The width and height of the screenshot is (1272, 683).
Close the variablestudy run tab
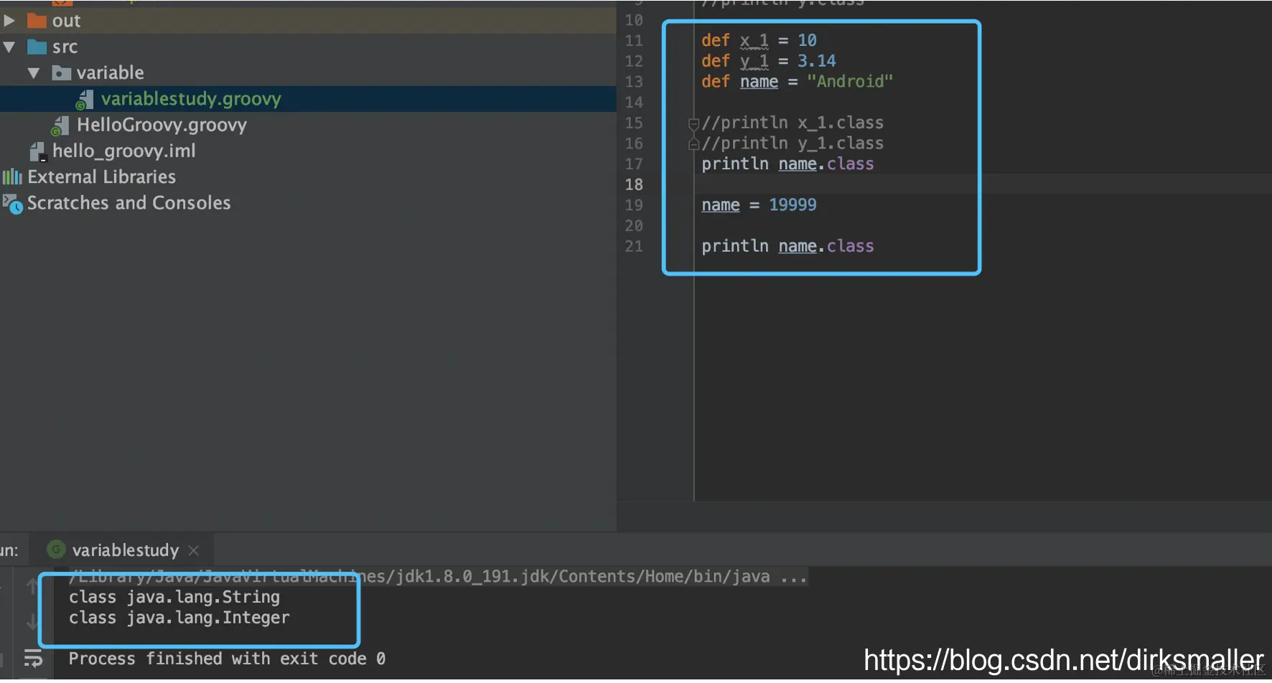[x=193, y=550]
